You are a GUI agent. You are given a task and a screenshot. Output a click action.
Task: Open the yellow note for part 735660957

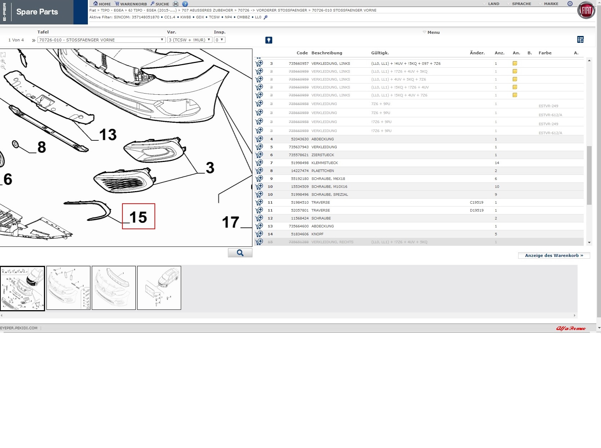515,63
